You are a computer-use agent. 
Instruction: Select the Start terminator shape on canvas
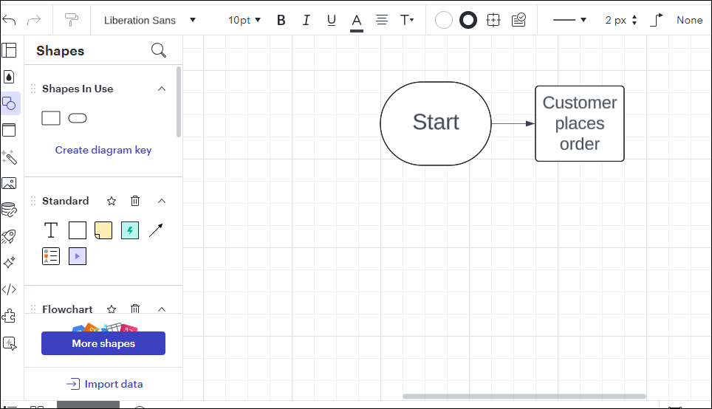[x=436, y=123]
